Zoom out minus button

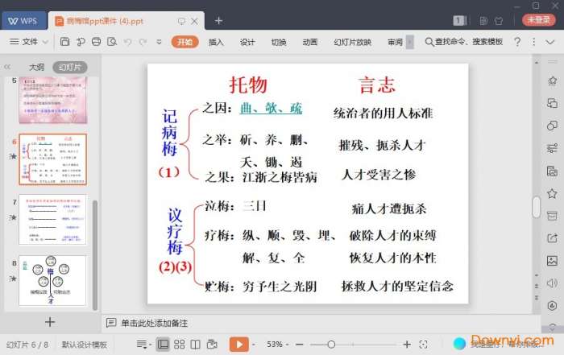point(299,345)
